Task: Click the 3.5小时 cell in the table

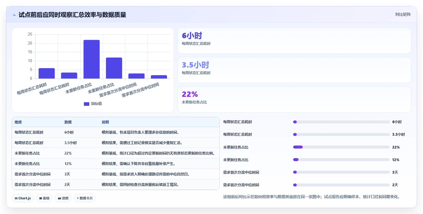Action: click(x=70, y=143)
